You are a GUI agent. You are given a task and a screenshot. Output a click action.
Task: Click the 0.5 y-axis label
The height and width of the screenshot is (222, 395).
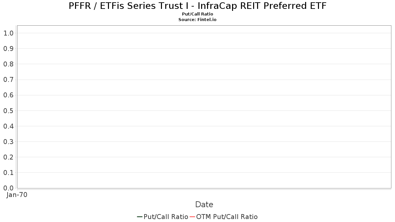8,111
